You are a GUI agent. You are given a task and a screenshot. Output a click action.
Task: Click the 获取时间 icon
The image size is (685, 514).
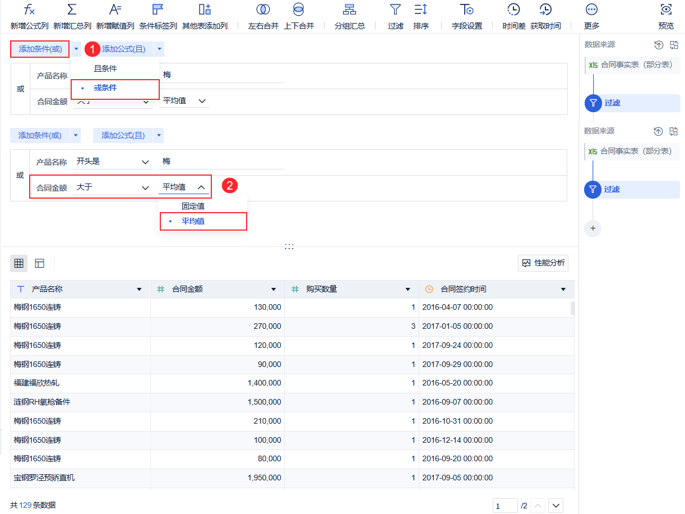point(545,10)
